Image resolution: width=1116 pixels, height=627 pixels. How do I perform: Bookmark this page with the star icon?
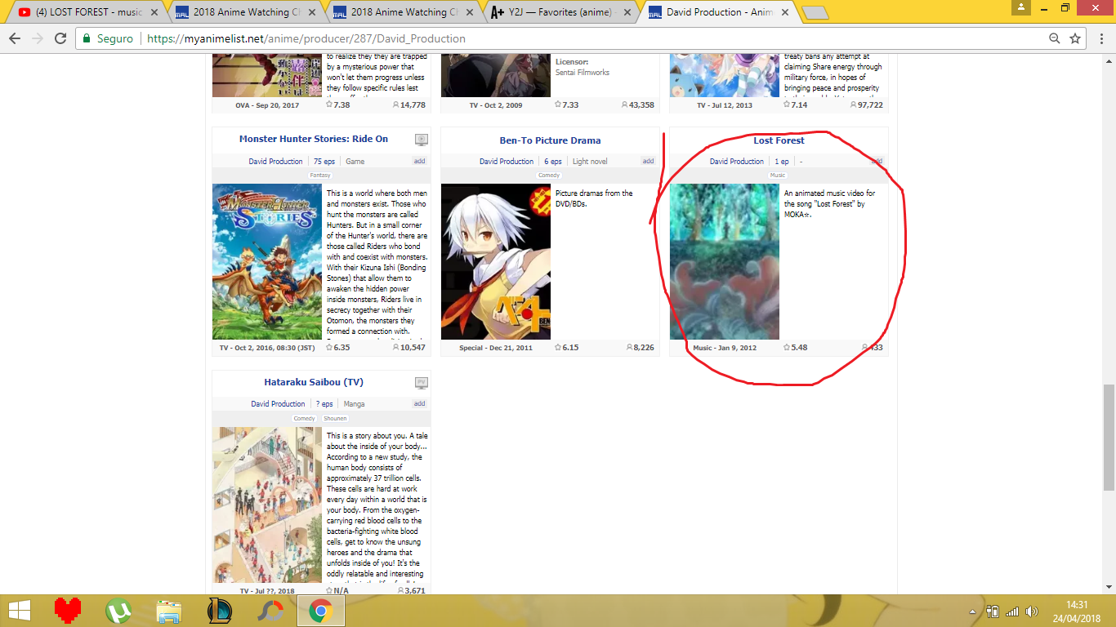coord(1075,38)
